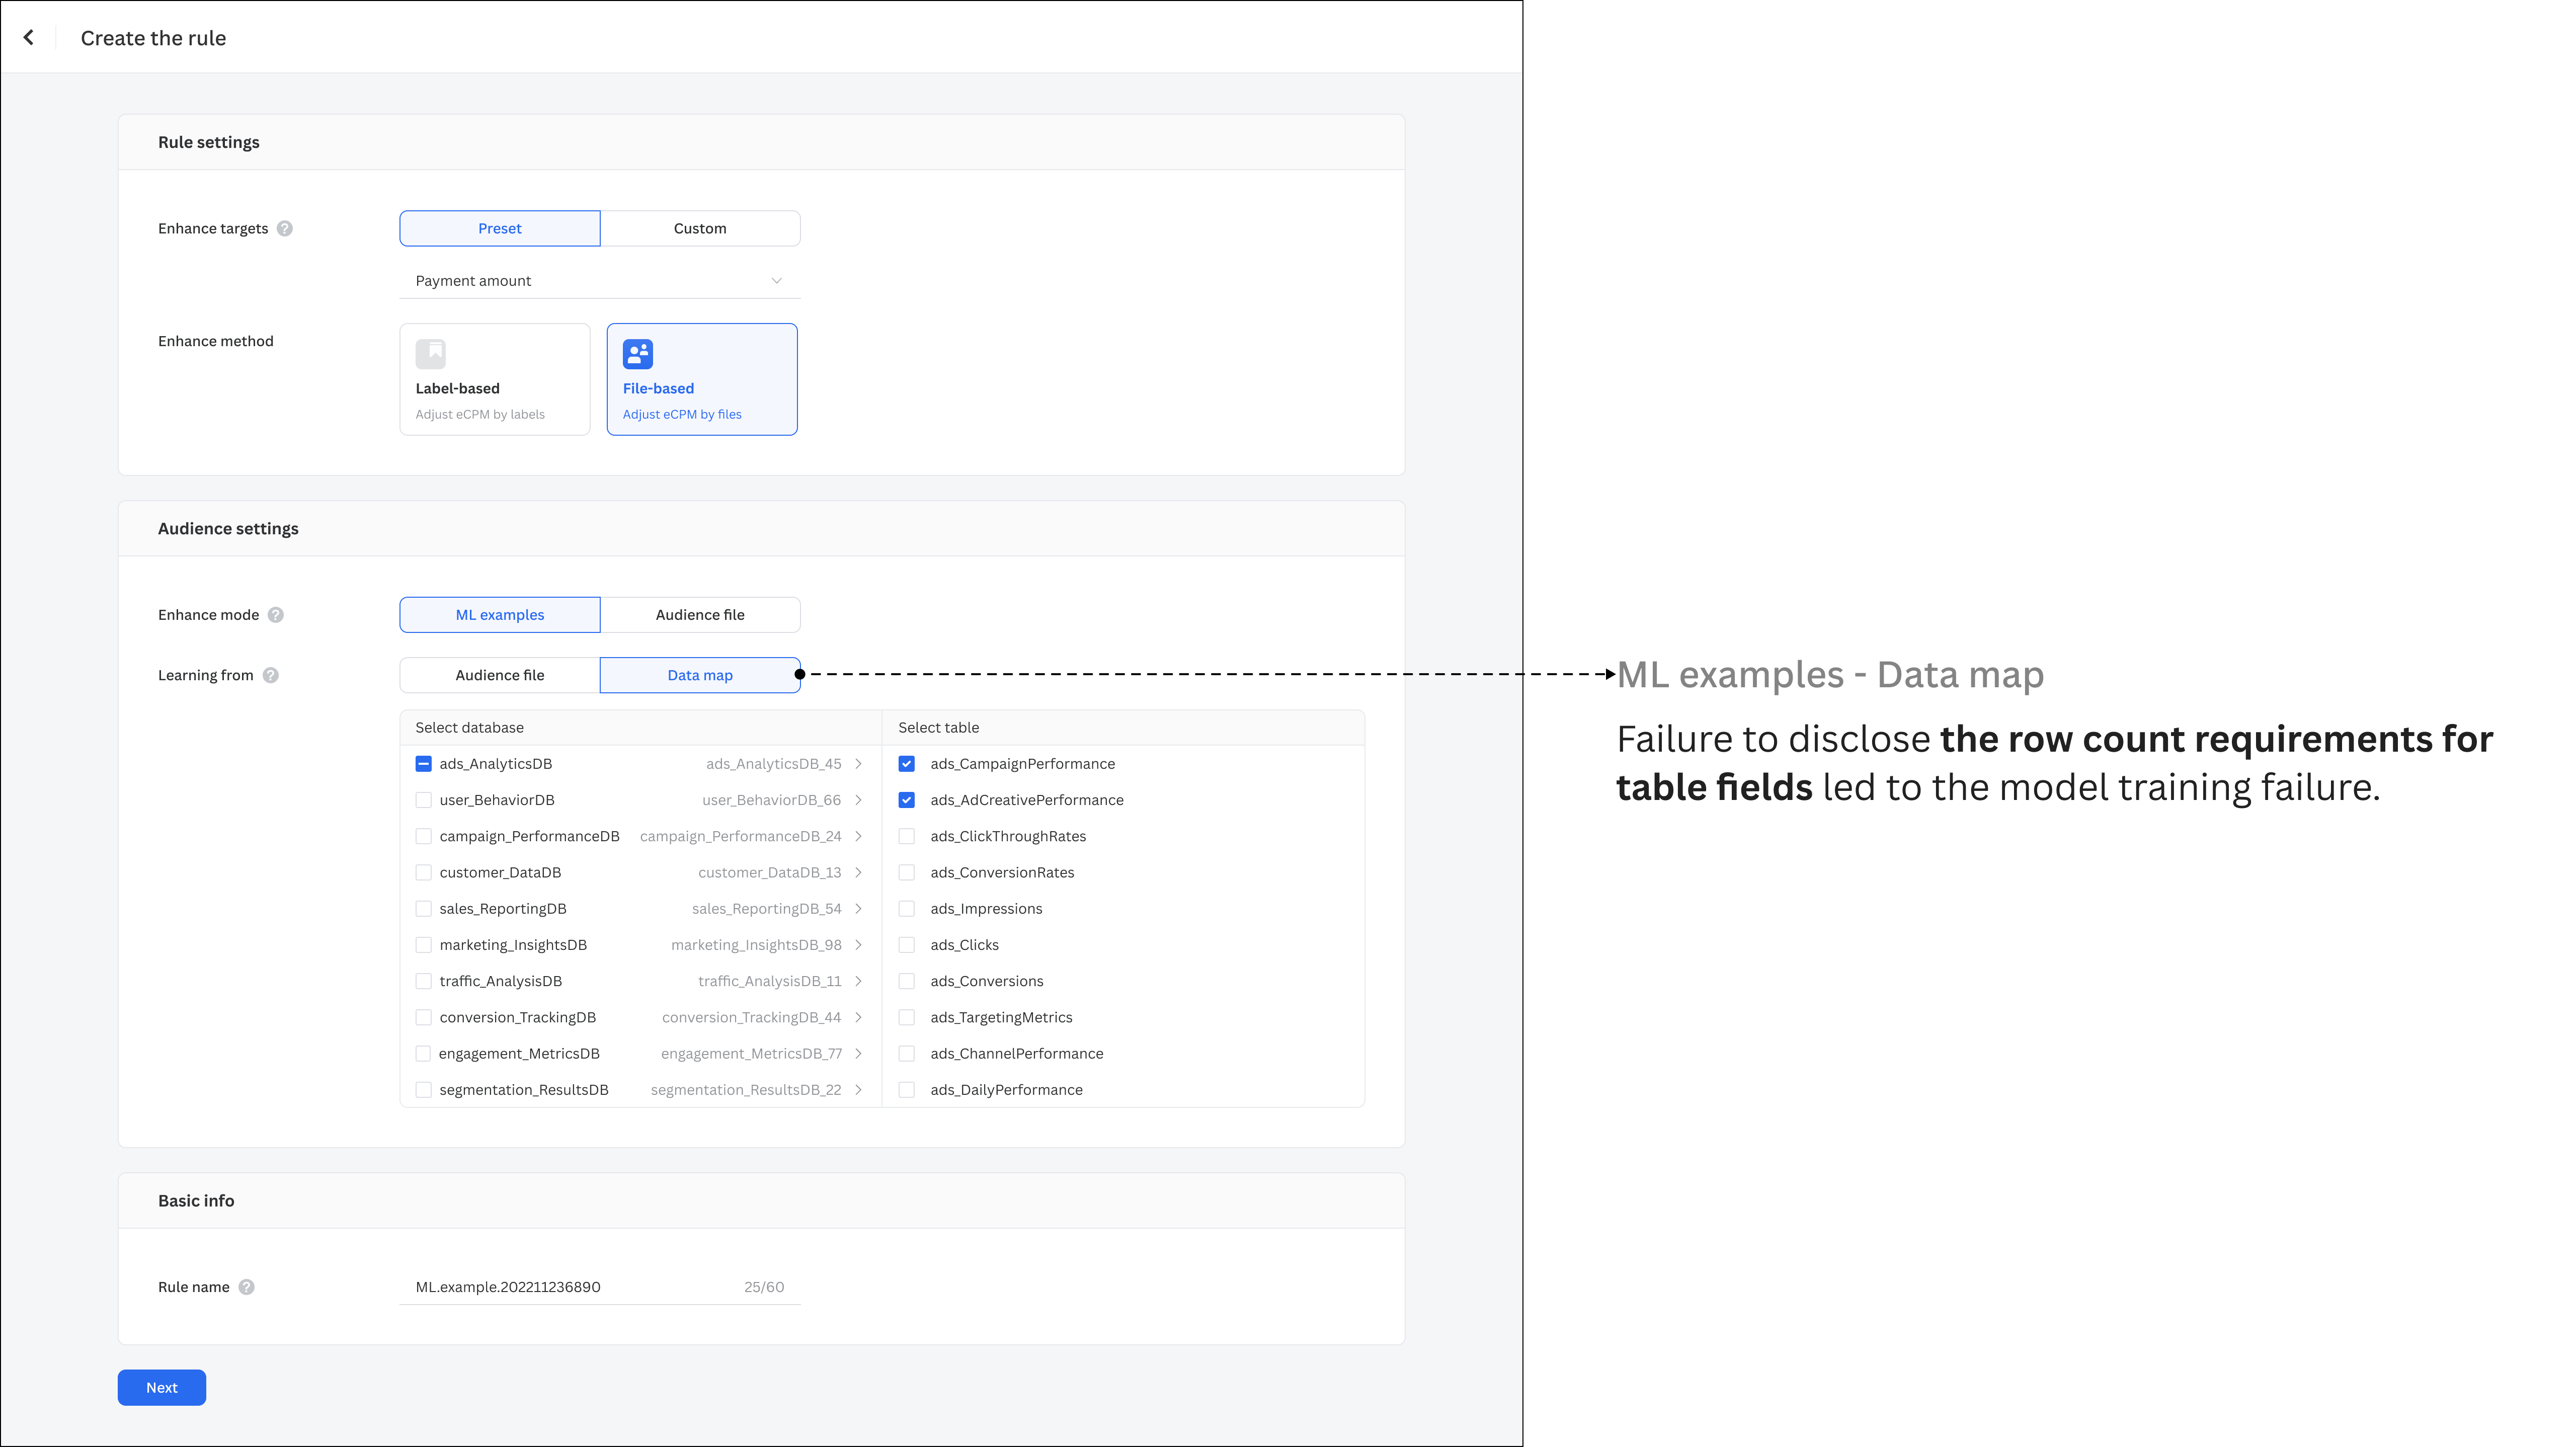Image resolution: width=2576 pixels, height=1447 pixels.
Task: Click the Rule name input field
Action: [600, 1288]
